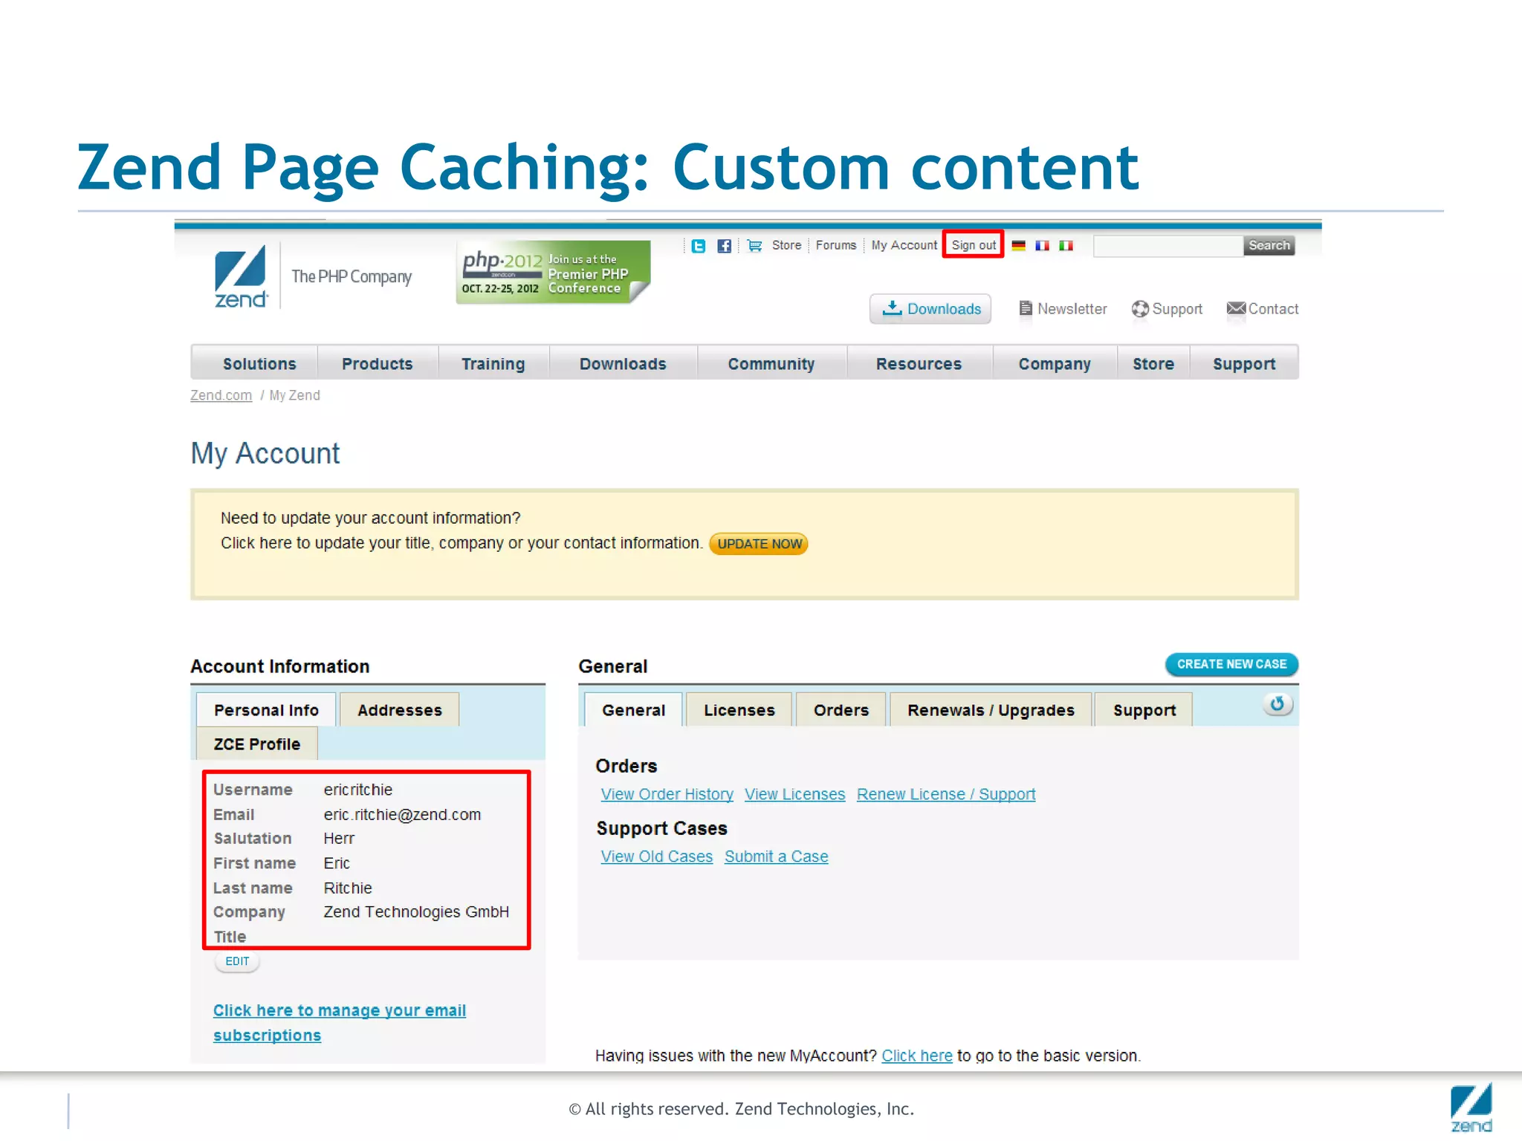Switch language with the German flag
This screenshot has height=1141, width=1522.
(1018, 246)
